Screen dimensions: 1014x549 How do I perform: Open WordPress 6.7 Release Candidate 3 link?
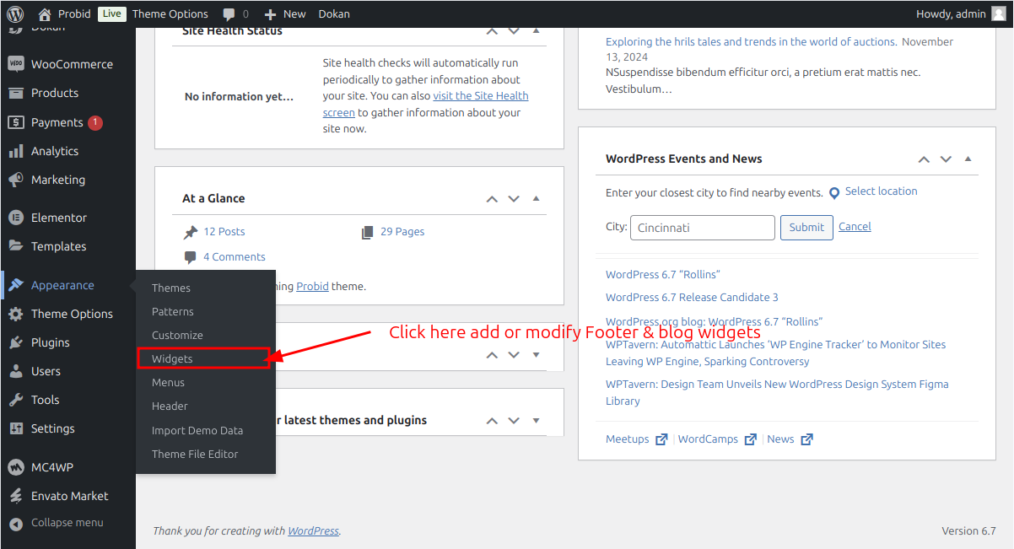pyautogui.click(x=692, y=297)
